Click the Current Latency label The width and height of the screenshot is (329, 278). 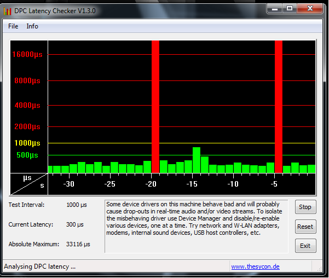pyautogui.click(x=31, y=224)
